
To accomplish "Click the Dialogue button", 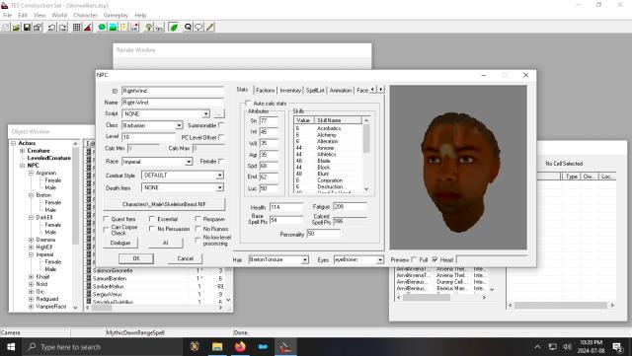I will tap(120, 243).
